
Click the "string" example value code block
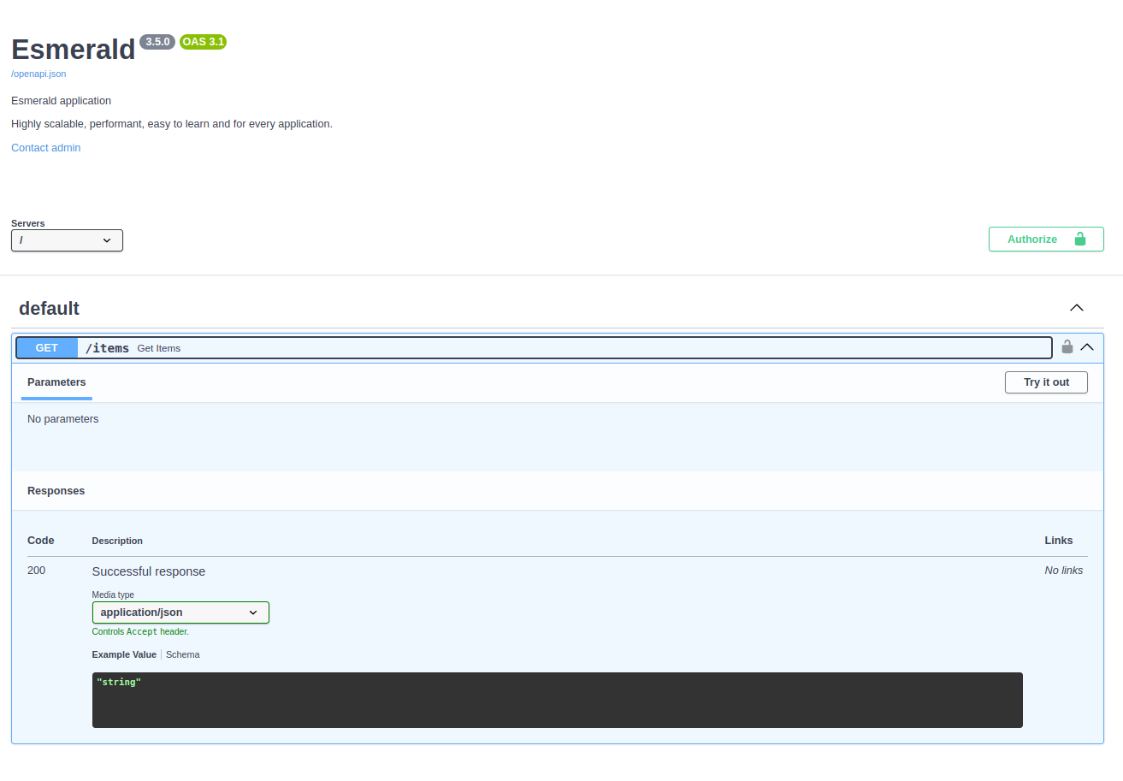point(557,700)
